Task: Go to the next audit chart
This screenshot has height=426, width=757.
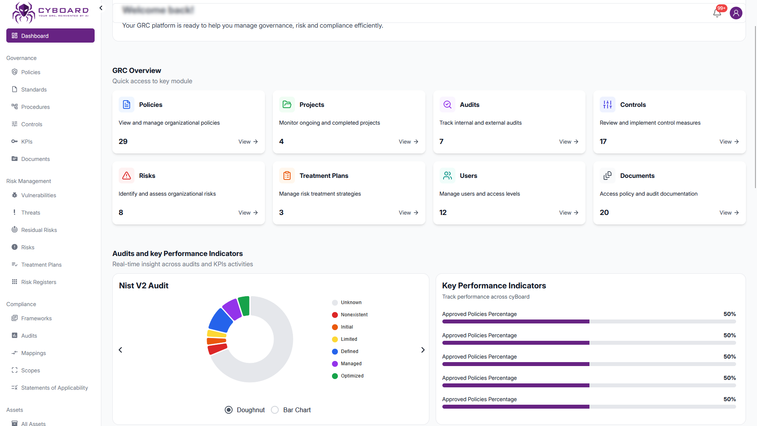Action: point(423,350)
